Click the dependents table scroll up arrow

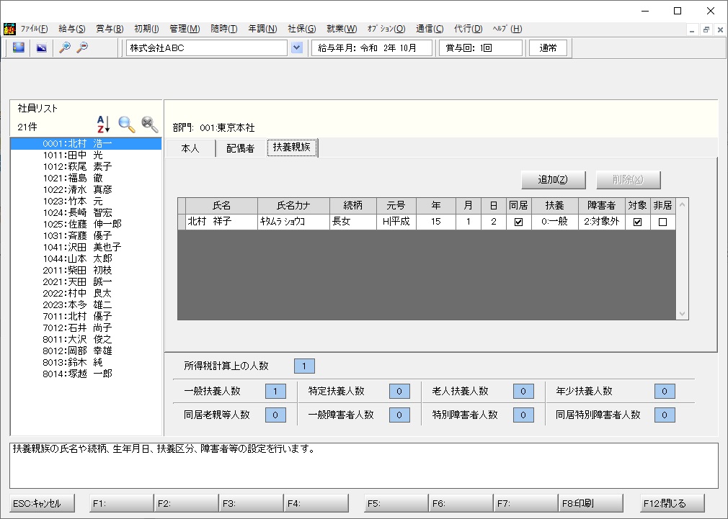682,204
